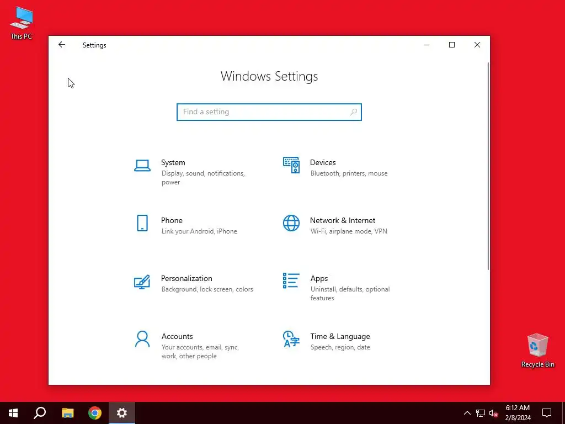565x424 pixels.
Task: Click 'Link your Android, iPhone' description
Action: click(199, 231)
